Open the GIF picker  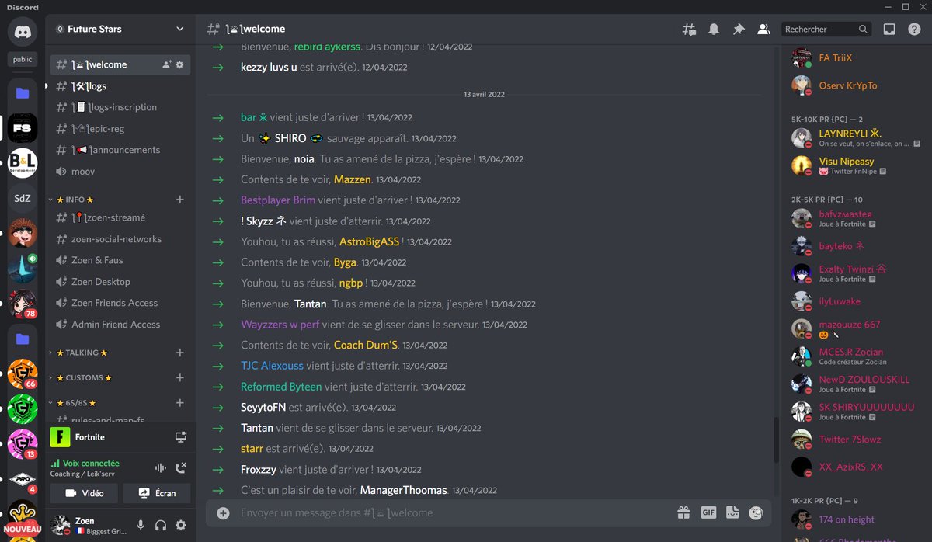click(x=708, y=512)
